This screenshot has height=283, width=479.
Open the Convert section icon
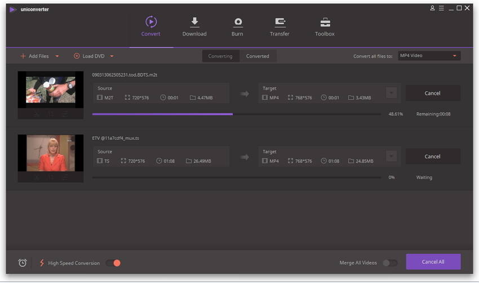point(151,22)
